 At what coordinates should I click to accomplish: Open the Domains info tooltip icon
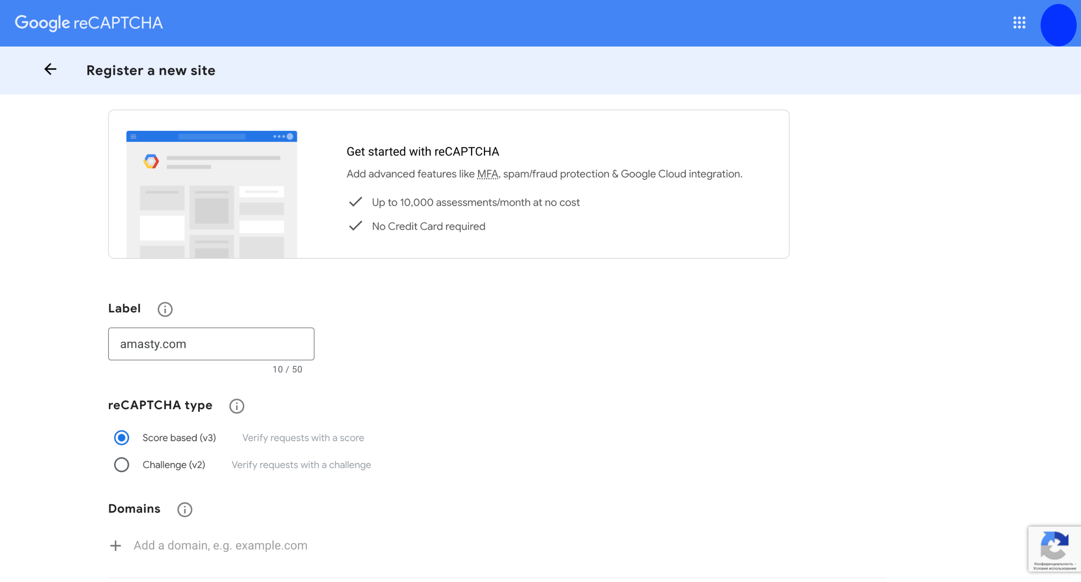click(184, 509)
